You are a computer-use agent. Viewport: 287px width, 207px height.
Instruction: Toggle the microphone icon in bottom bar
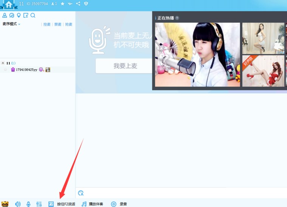point(28,204)
